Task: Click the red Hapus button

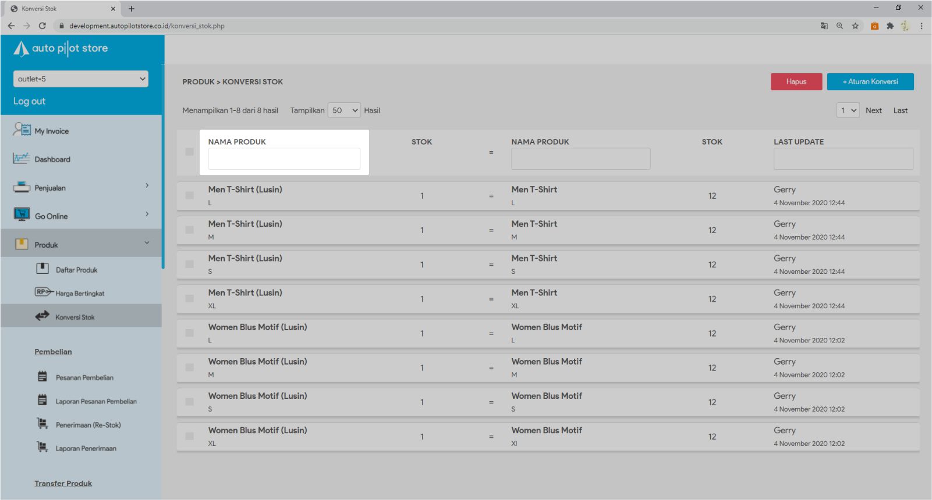Action: click(x=796, y=81)
